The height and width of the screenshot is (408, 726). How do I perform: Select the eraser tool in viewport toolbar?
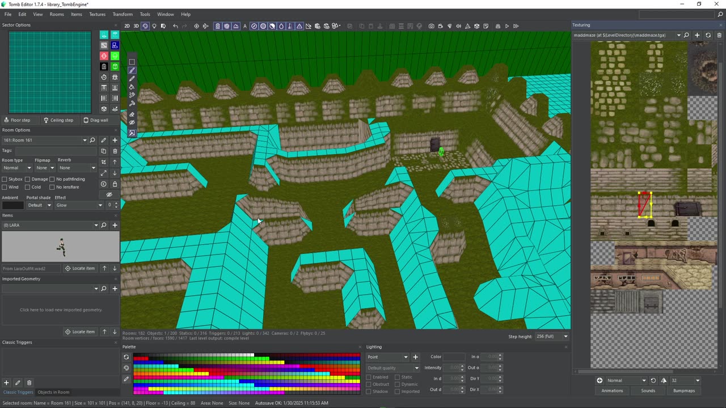tap(132, 114)
